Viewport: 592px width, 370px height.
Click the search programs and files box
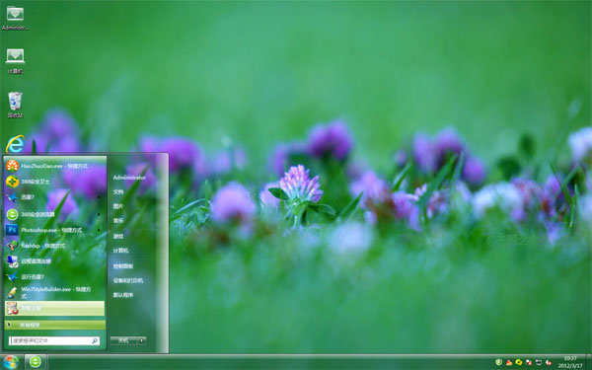[54, 341]
